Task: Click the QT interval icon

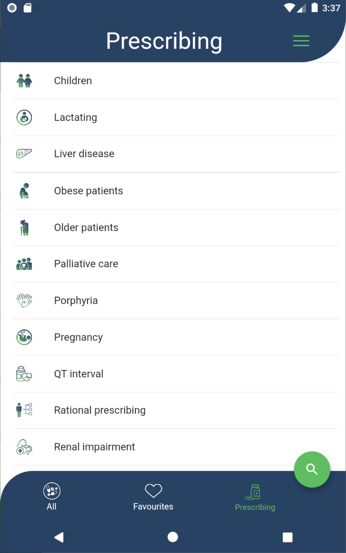Action: click(x=24, y=374)
